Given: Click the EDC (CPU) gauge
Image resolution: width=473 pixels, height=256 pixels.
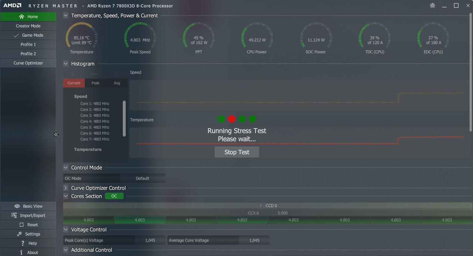Looking at the screenshot, I should 433,38.
